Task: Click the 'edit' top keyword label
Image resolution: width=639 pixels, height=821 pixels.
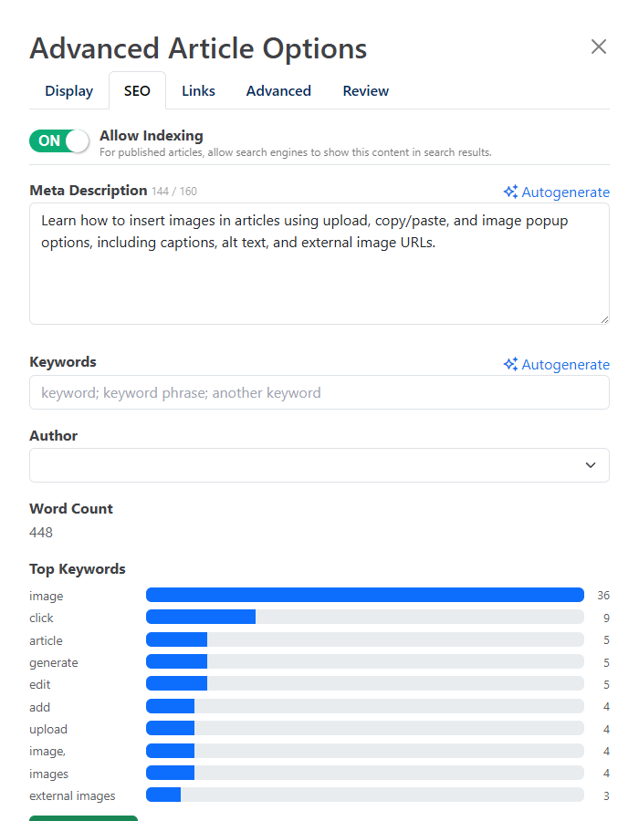Action: [x=40, y=684]
